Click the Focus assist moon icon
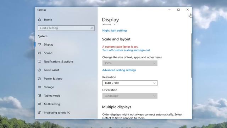The width and height of the screenshot is (227, 128). point(39,70)
